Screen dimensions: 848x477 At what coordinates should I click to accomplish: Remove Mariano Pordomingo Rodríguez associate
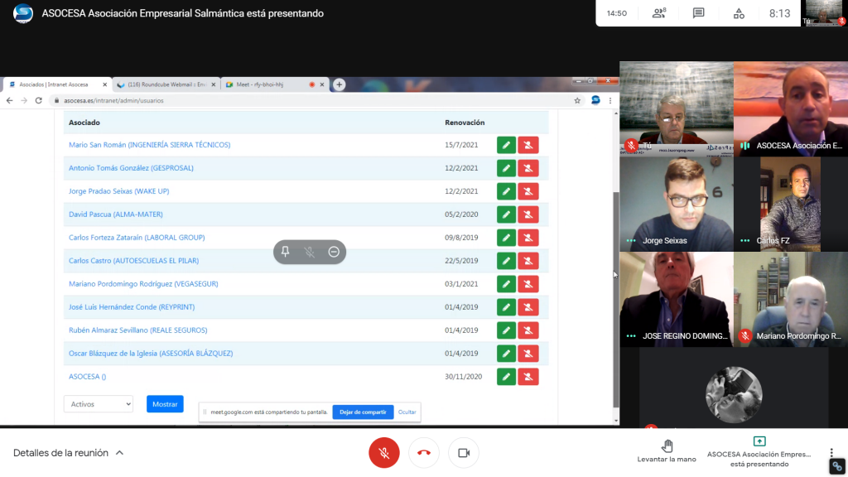tap(528, 284)
